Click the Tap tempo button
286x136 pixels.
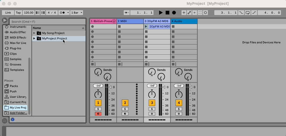click(x=18, y=12)
